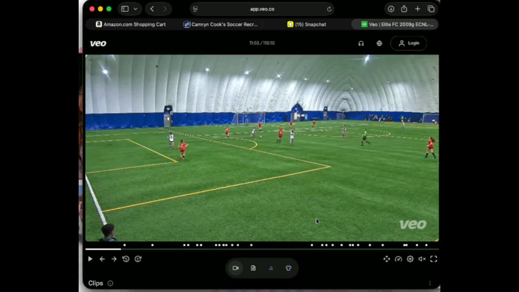Skip forward 5 seconds
Image resolution: width=519 pixels, height=292 pixels.
[138, 259]
